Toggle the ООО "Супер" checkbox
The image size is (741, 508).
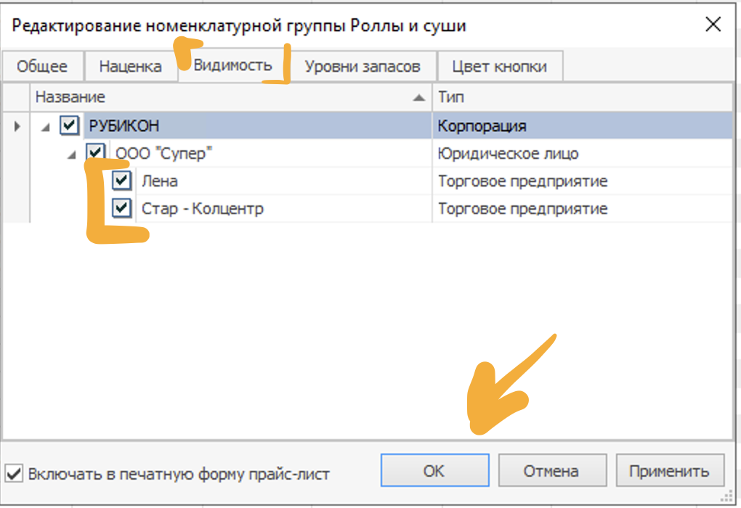tap(95, 152)
